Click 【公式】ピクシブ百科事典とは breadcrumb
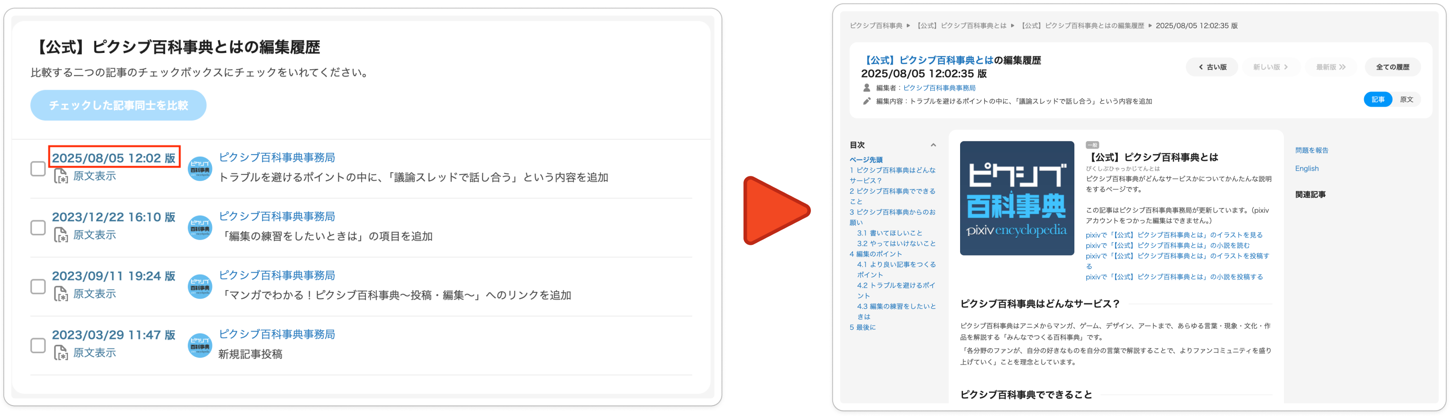The width and height of the screenshot is (1451, 416). click(961, 25)
